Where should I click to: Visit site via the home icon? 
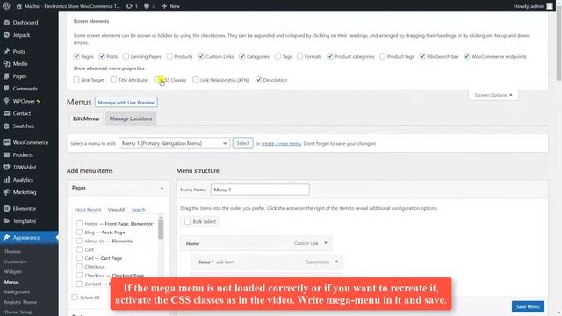(x=19, y=6)
